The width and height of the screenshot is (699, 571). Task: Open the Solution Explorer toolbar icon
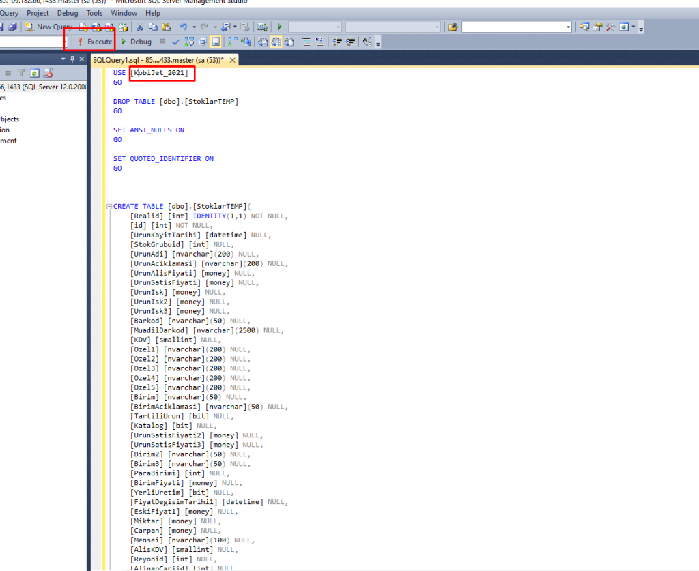(x=584, y=27)
